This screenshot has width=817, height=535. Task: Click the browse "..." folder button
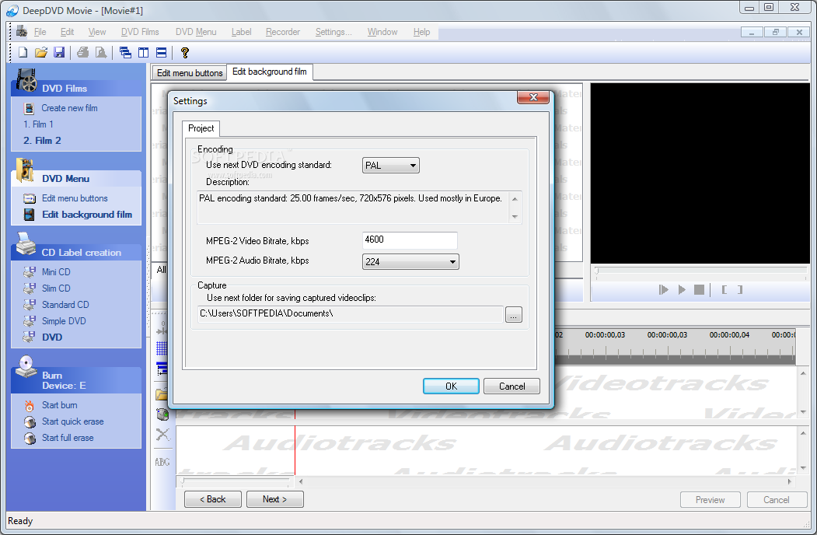pyautogui.click(x=513, y=314)
